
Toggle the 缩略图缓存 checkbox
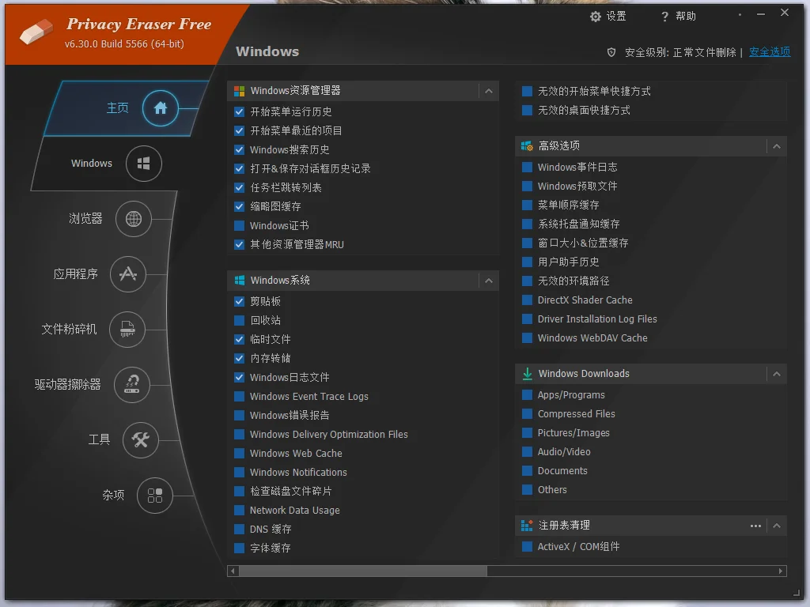point(239,206)
